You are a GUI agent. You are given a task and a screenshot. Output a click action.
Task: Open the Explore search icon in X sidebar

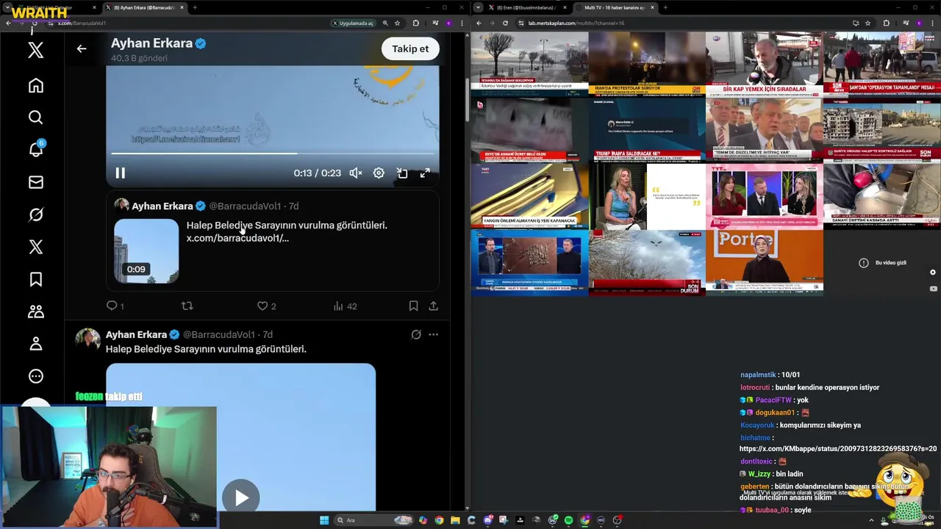coord(35,118)
